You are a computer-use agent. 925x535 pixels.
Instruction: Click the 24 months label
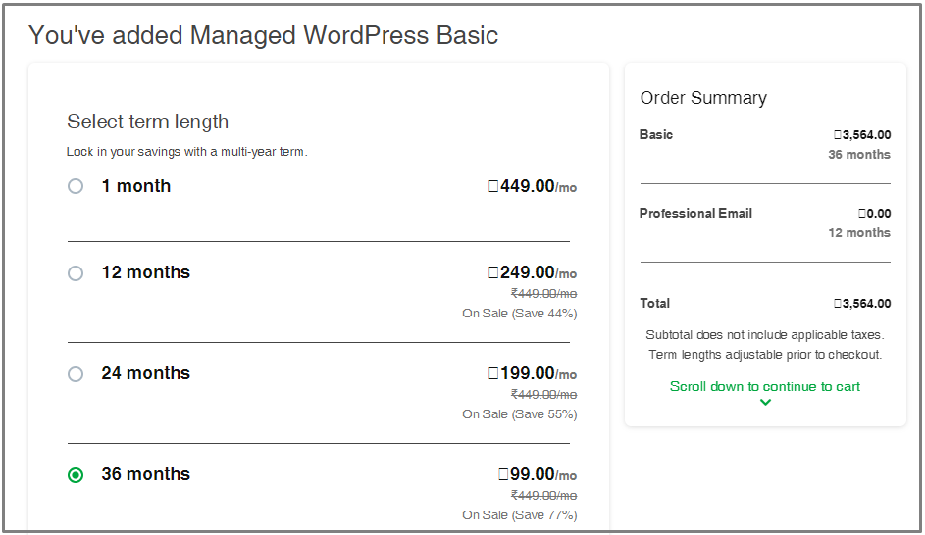click(x=146, y=373)
